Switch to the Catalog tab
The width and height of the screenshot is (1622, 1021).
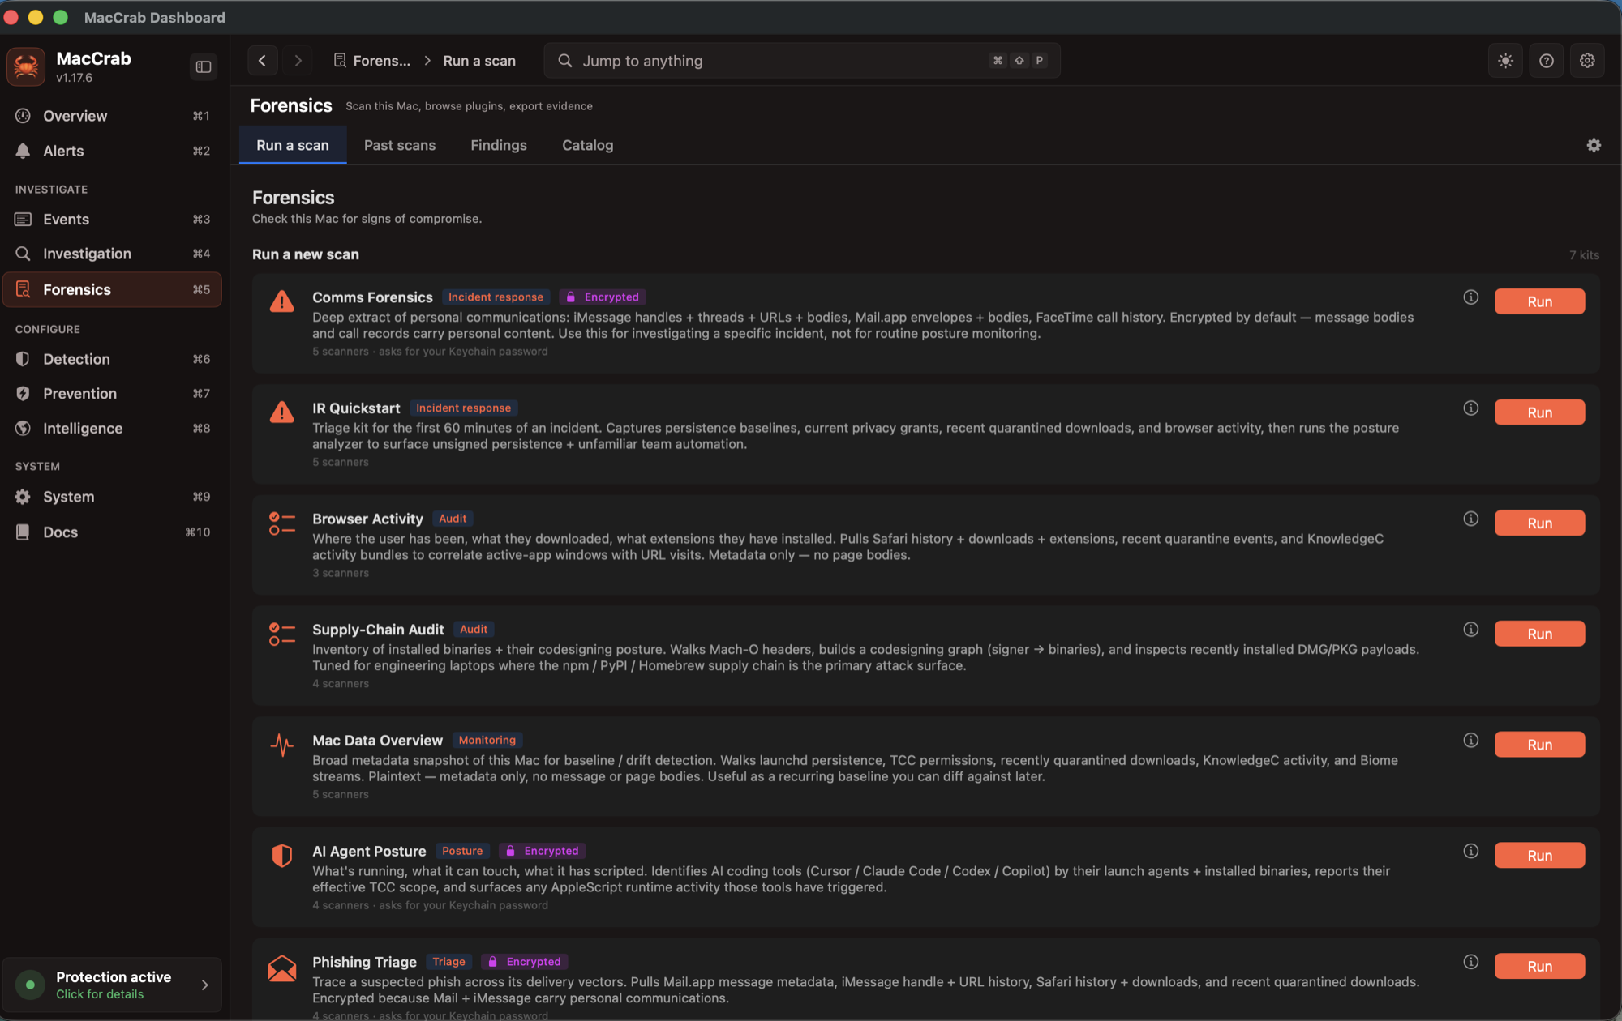point(588,145)
